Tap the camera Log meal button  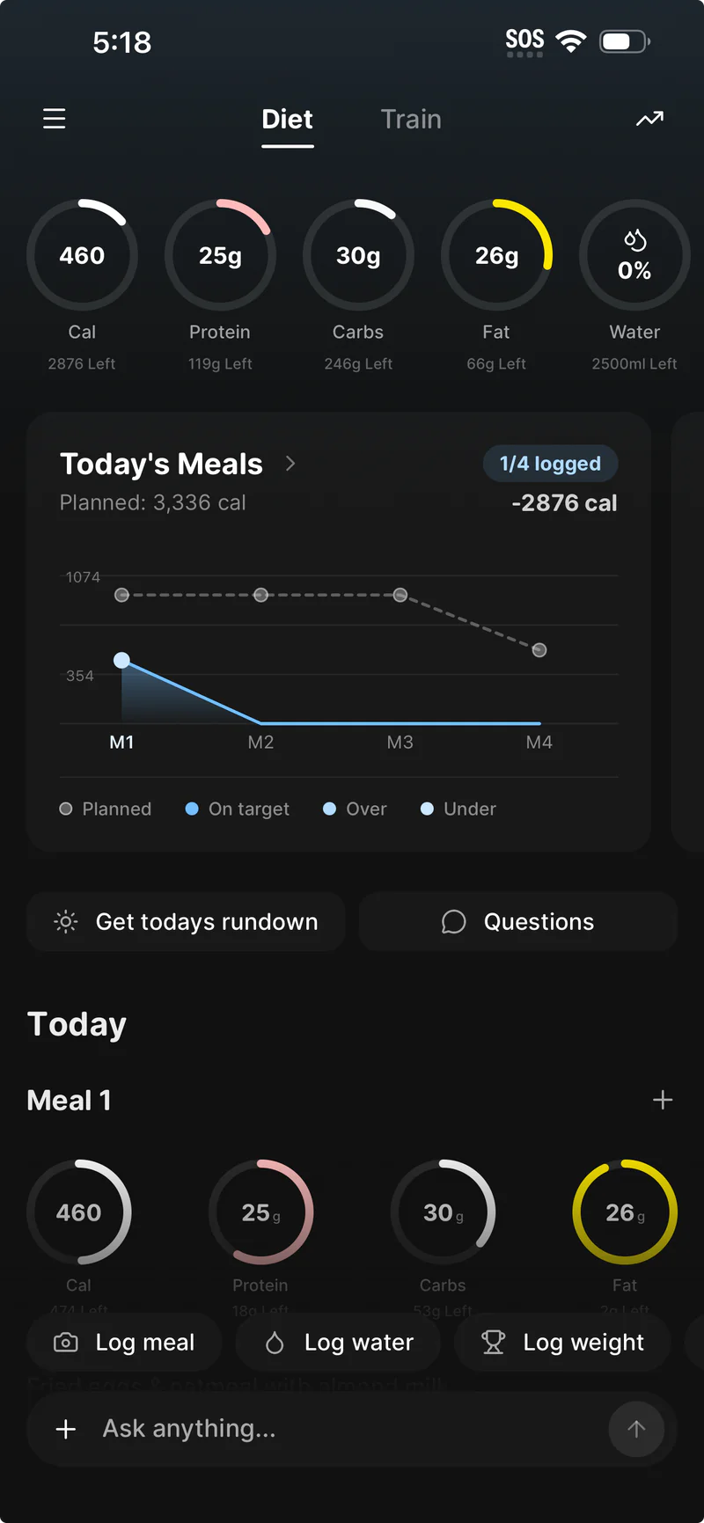click(124, 1343)
